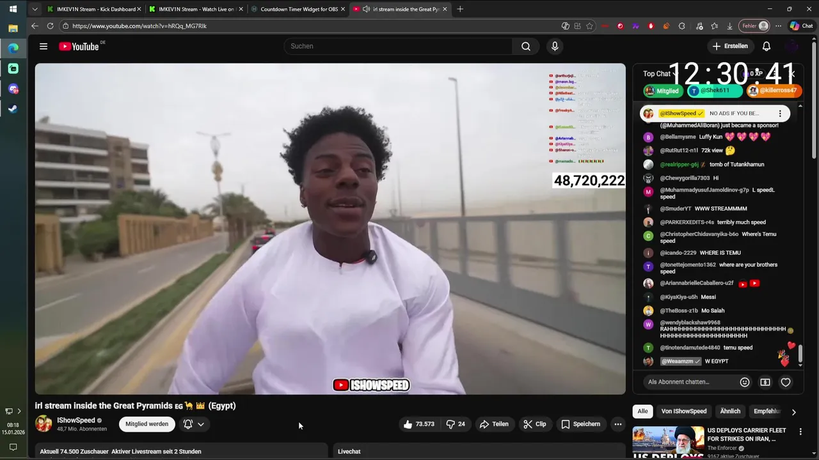Send a heart reaction in chat
The height and width of the screenshot is (460, 819).
(786, 382)
